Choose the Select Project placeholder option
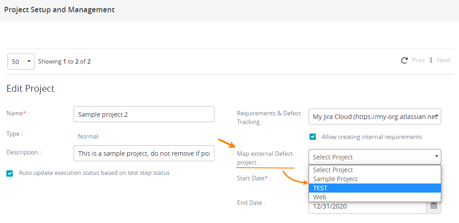This screenshot has width=459, height=223. point(374,170)
